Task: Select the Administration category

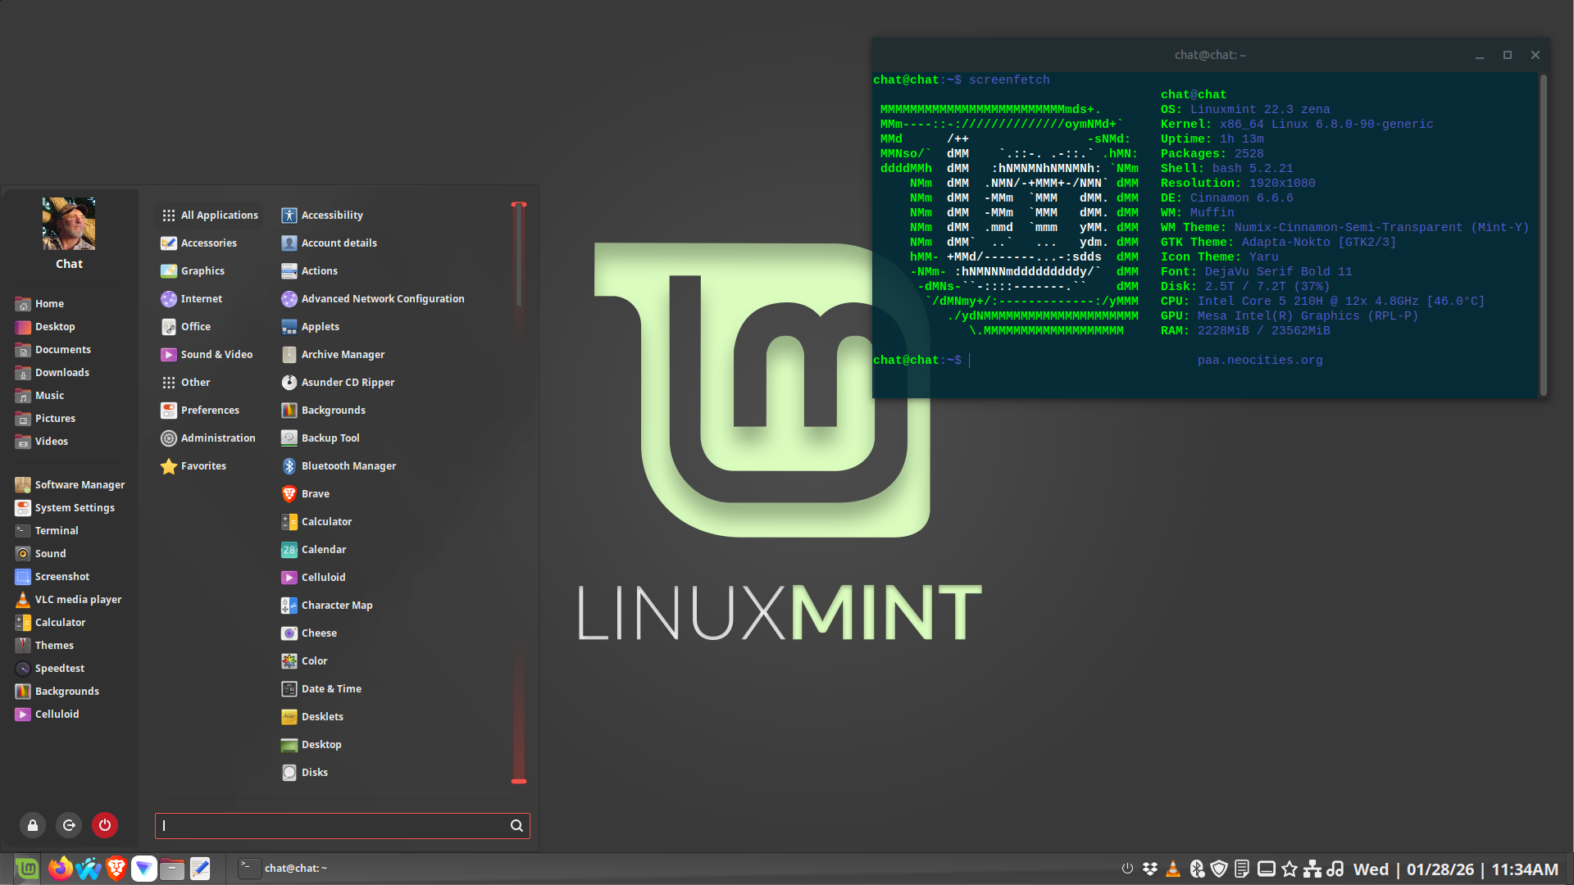Action: click(x=217, y=438)
